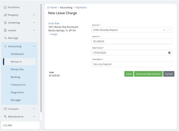179x131 pixels.
Task: Open Money Out in the sidebar
Action: point(17,69)
